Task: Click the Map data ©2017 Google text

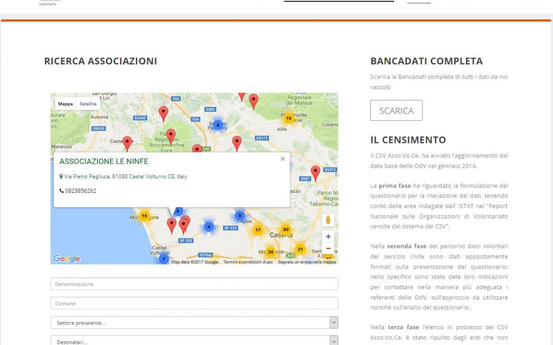Action: (195, 262)
